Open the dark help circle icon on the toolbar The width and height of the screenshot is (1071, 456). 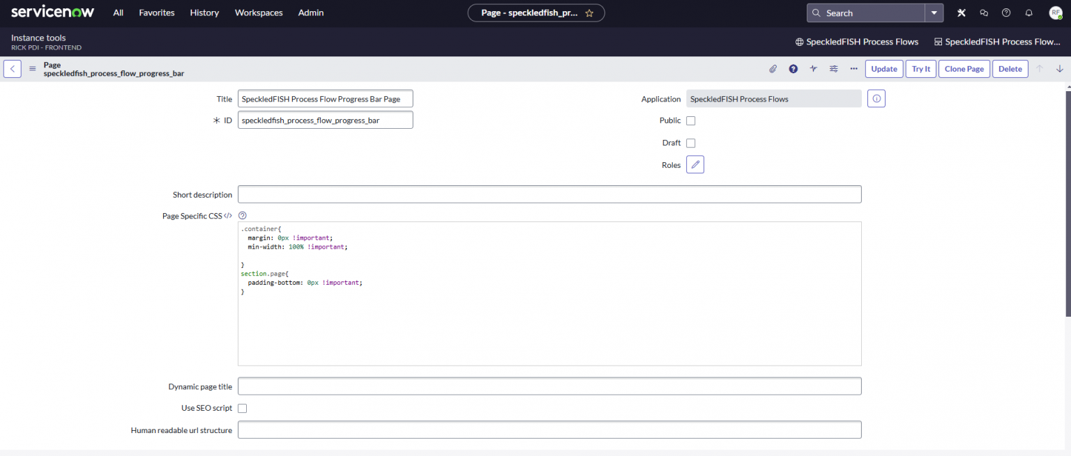pyautogui.click(x=793, y=68)
